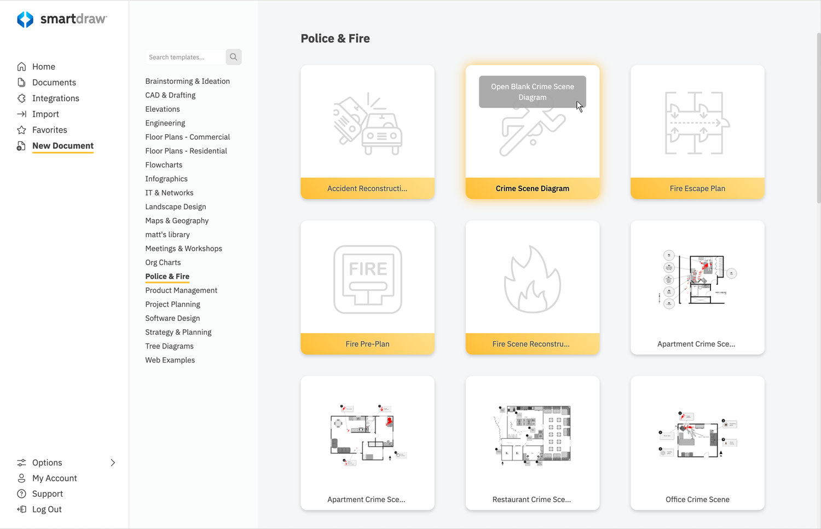The height and width of the screenshot is (529, 821).
Task: Expand the Options chevron
Action: [113, 462]
